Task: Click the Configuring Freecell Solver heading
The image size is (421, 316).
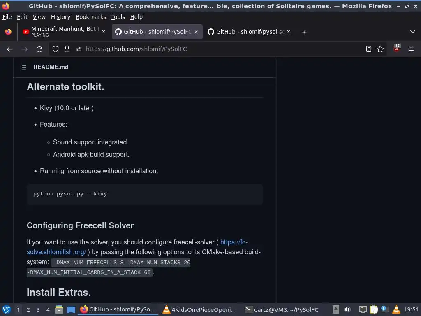Action: [80, 225]
